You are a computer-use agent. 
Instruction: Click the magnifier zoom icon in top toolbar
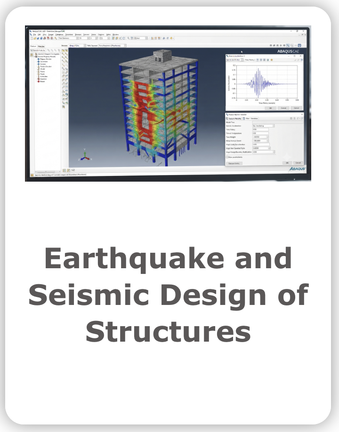click(128, 38)
